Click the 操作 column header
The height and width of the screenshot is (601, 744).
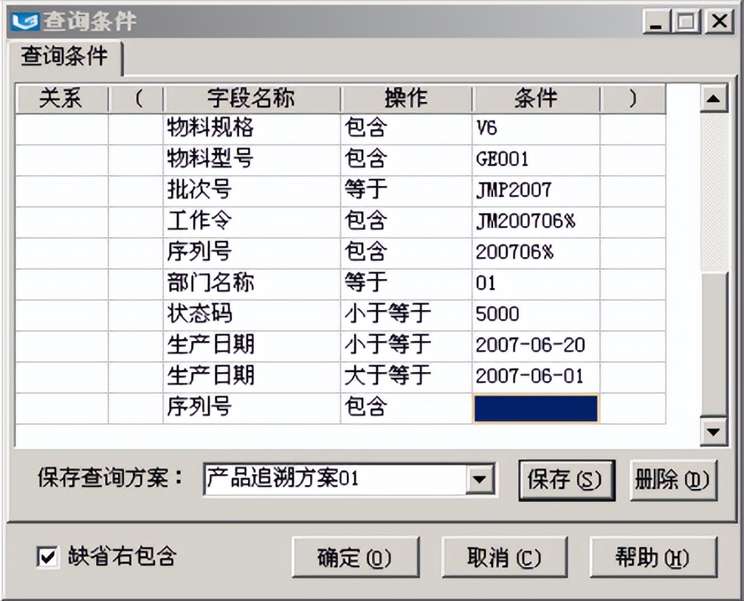tap(405, 98)
